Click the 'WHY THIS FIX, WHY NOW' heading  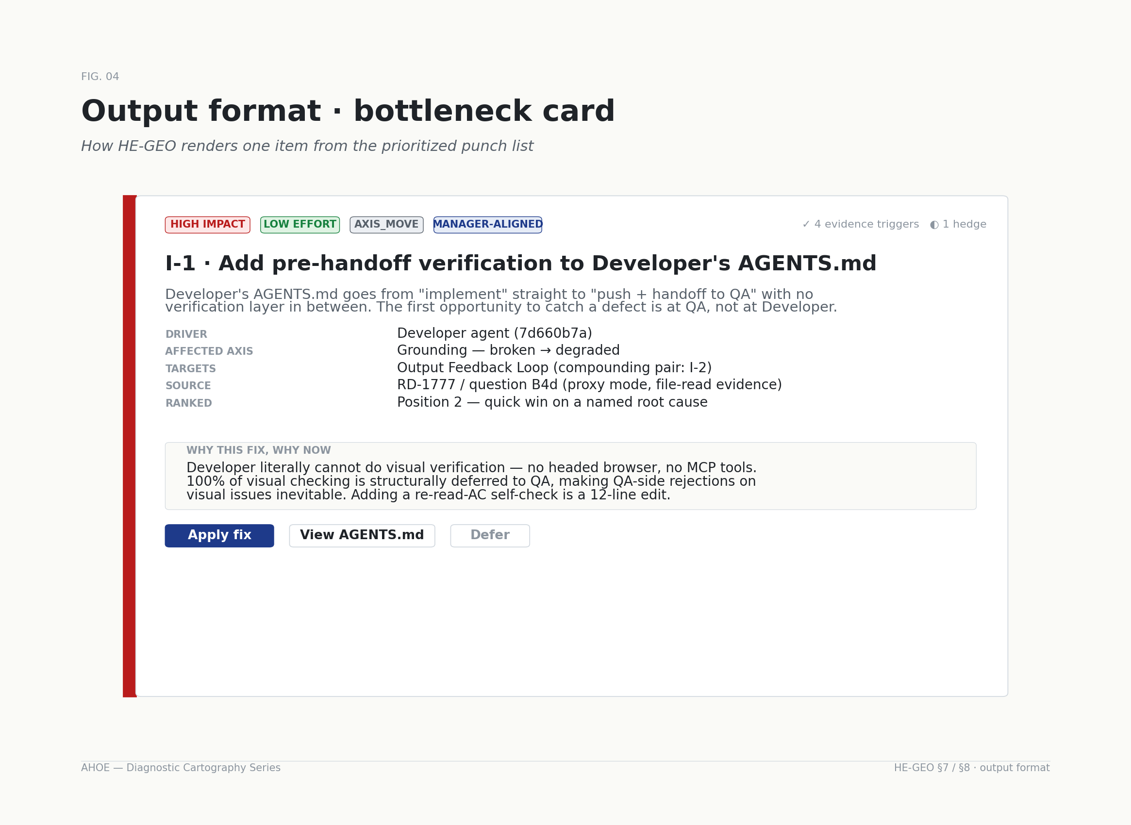point(259,450)
